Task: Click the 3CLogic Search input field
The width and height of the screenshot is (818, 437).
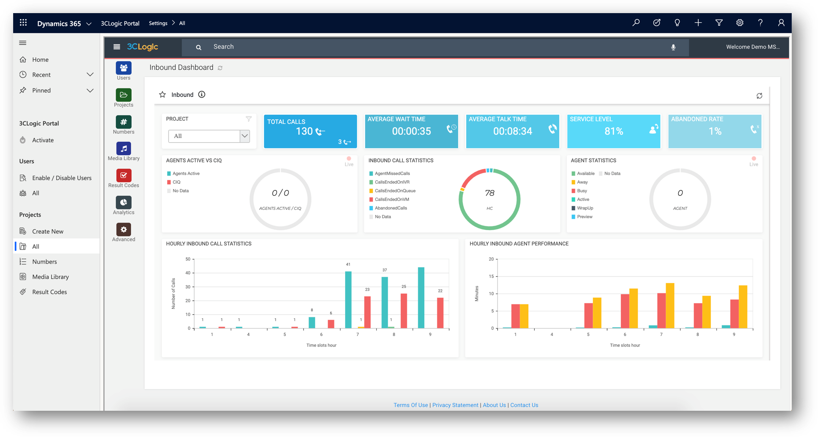Action: tap(435, 47)
